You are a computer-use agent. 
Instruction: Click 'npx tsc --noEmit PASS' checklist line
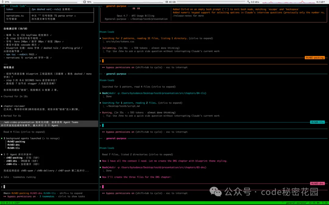click(x=22, y=54)
